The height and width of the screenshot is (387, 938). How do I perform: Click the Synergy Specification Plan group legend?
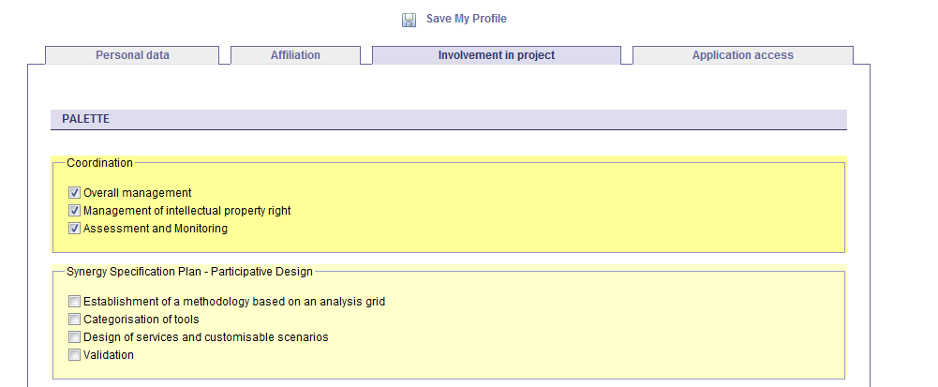pyautogui.click(x=189, y=272)
